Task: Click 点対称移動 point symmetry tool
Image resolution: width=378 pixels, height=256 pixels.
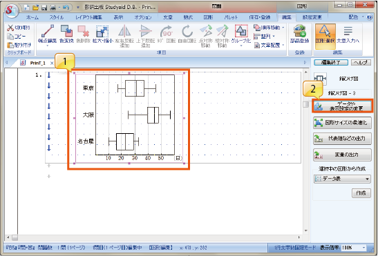Action: [x=205, y=36]
